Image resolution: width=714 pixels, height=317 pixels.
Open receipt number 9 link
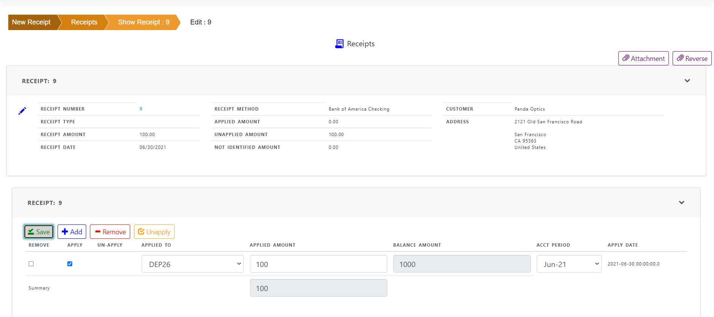[141, 109]
